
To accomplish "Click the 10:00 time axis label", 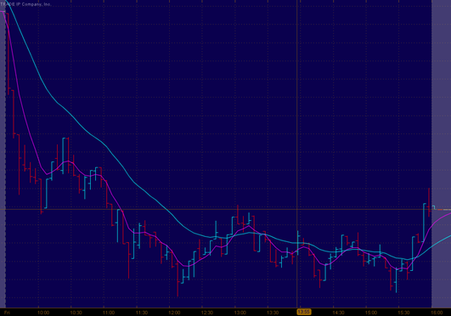I will click(x=43, y=313).
